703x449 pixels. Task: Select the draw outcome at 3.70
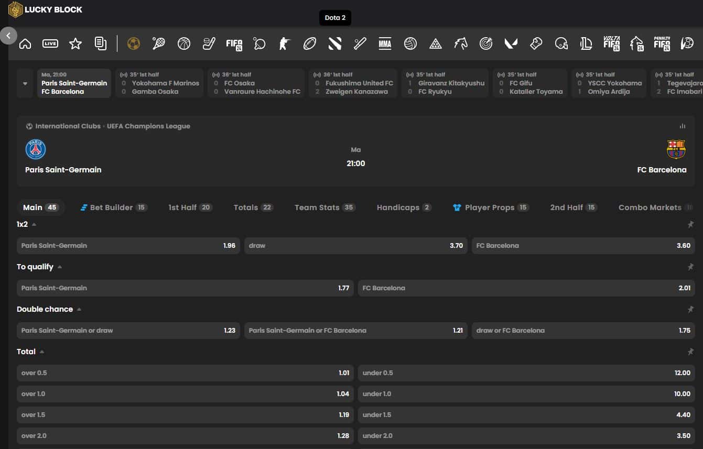click(x=356, y=245)
